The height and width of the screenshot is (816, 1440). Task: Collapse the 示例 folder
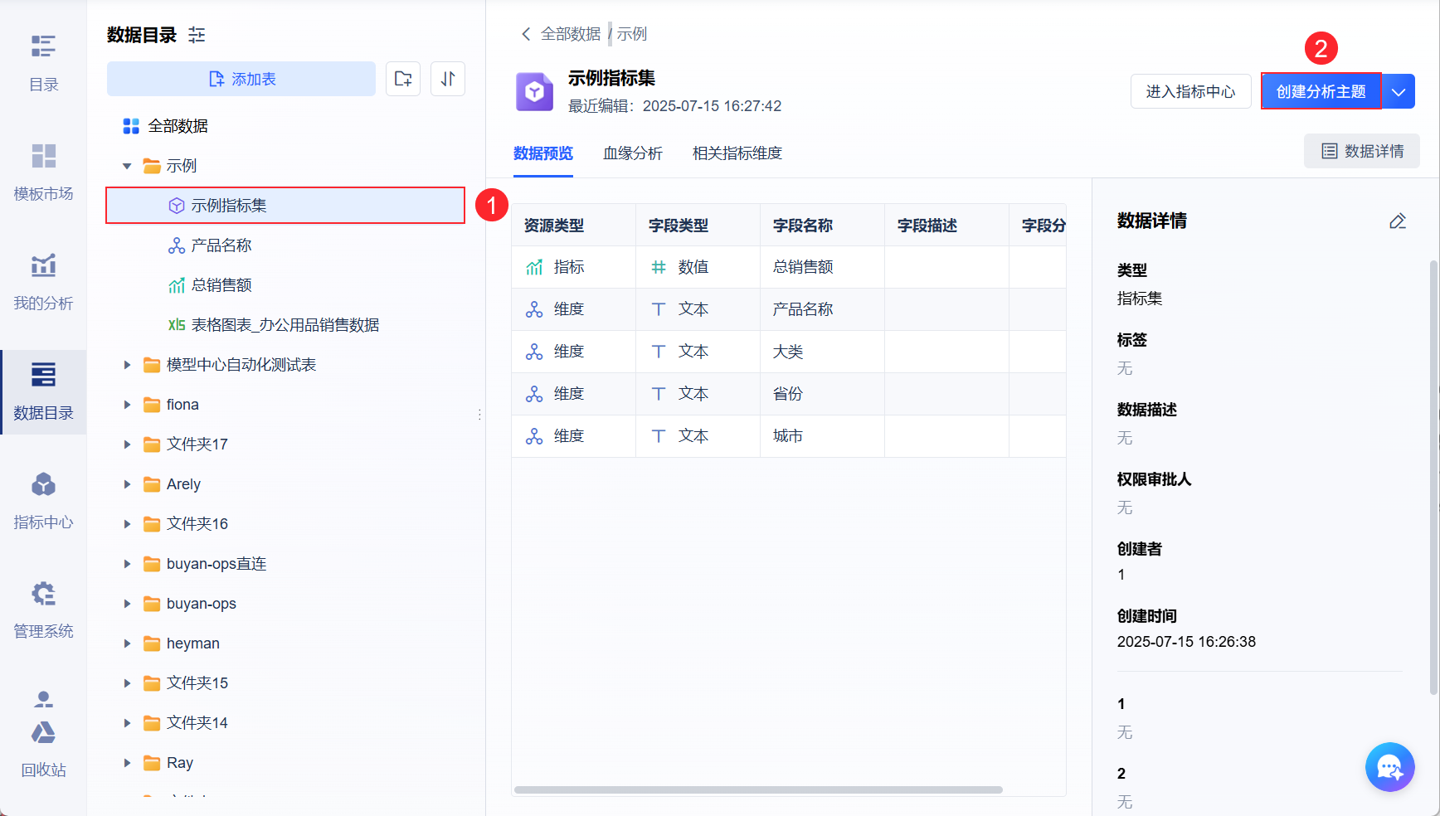click(x=127, y=166)
